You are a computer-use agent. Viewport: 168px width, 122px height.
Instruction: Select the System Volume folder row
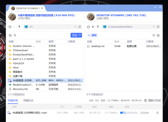point(45,46)
